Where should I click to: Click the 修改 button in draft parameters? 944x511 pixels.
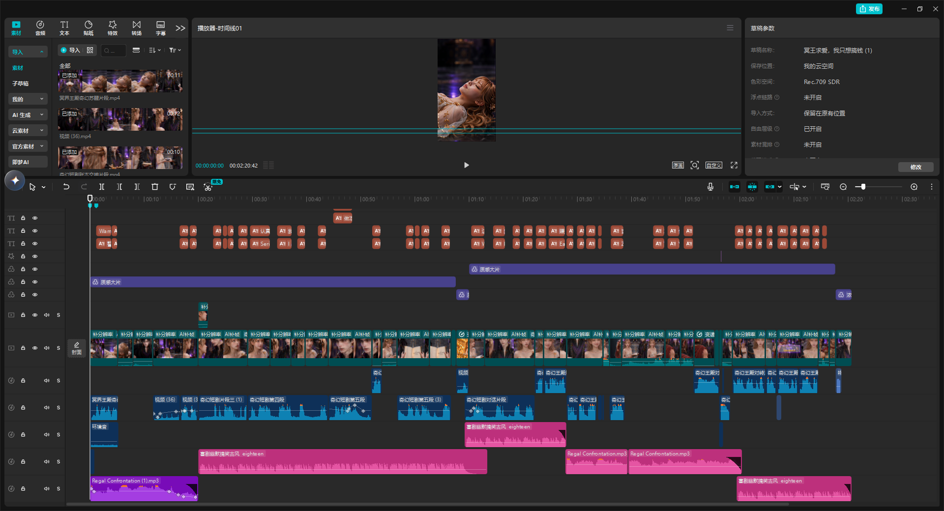916,167
